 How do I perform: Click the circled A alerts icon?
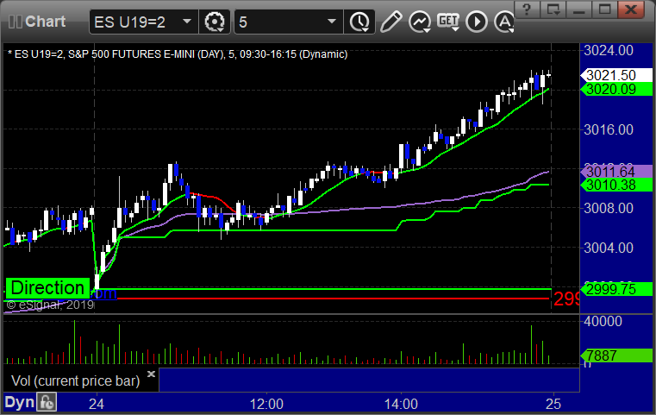pyautogui.click(x=477, y=20)
